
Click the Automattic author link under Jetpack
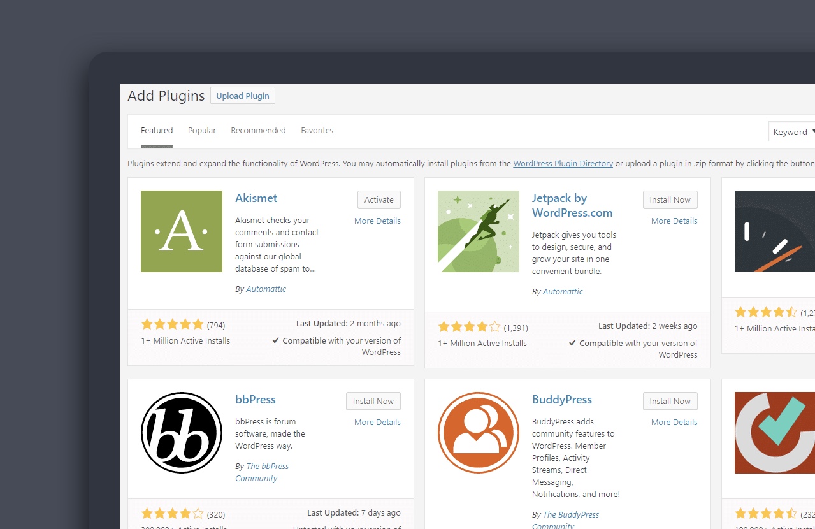(x=563, y=292)
